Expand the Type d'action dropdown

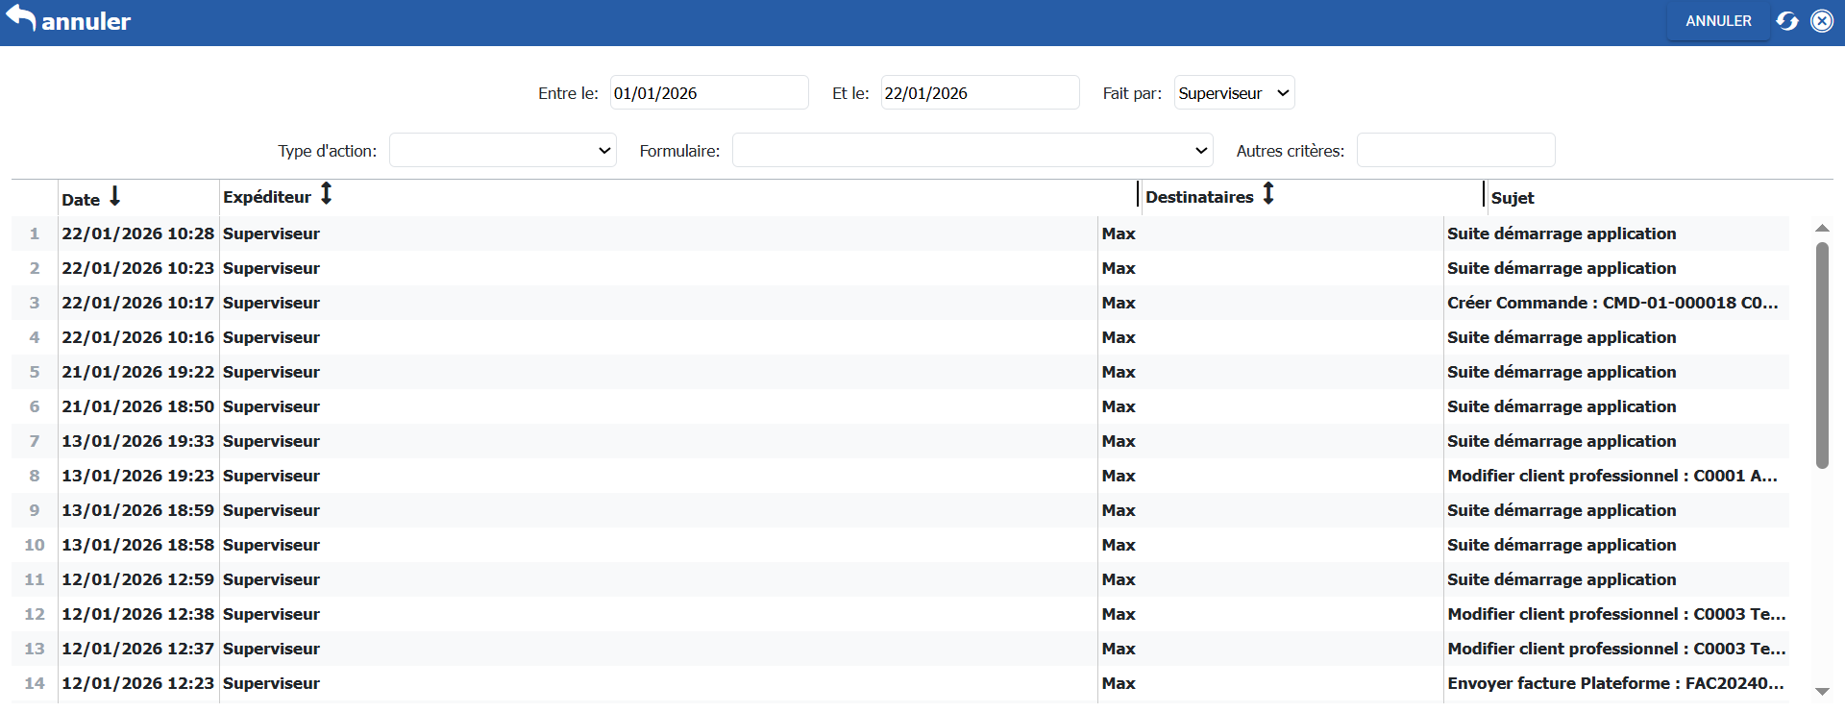[x=503, y=151]
